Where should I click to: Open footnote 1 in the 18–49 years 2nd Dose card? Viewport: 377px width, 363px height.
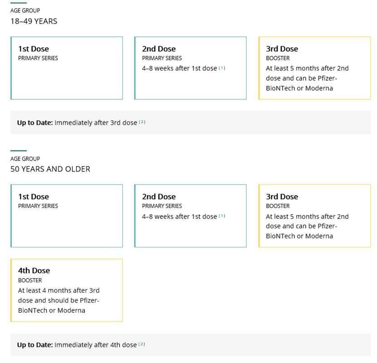pos(222,68)
